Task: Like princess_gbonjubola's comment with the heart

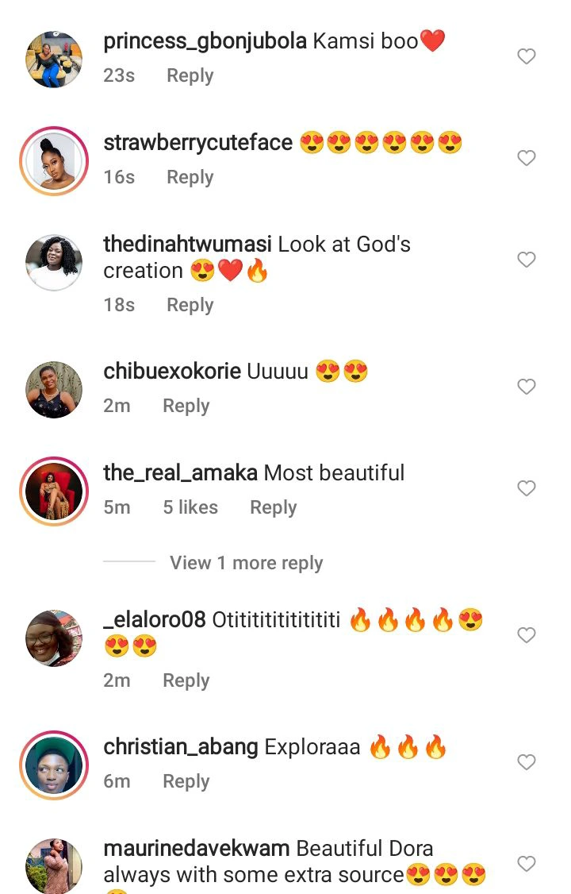Action: (527, 56)
